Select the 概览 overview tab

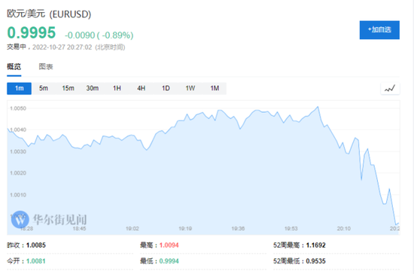tap(14, 66)
